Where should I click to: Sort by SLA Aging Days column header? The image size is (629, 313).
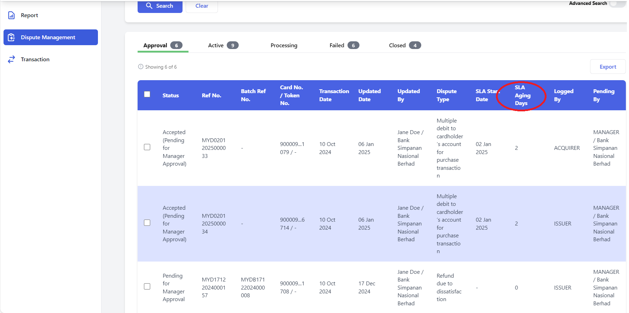[x=522, y=95]
